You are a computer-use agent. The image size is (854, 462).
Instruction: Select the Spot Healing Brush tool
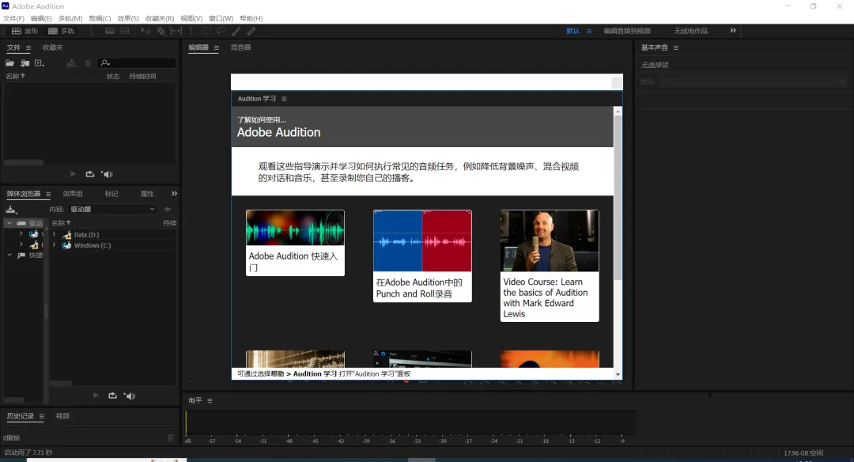(x=251, y=31)
